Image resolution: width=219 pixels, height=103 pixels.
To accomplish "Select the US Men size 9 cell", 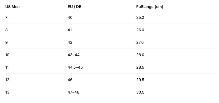I will click(6, 42).
